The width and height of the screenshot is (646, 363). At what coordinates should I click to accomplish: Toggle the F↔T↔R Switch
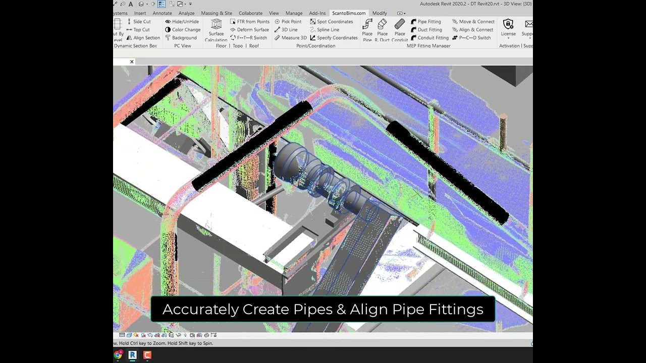[x=248, y=38]
